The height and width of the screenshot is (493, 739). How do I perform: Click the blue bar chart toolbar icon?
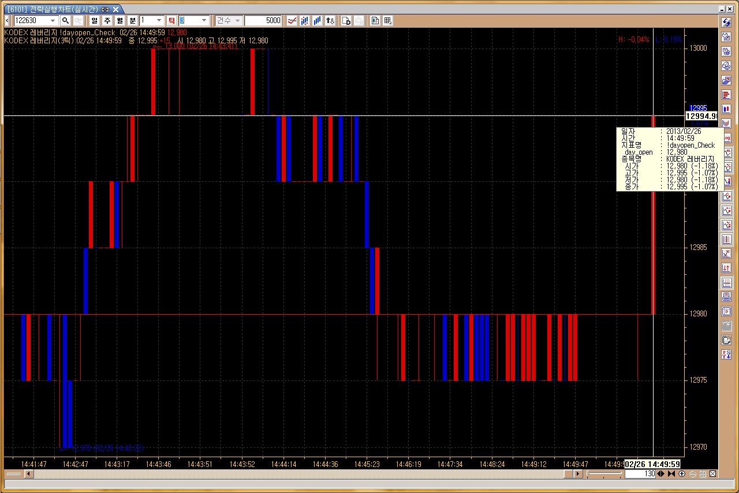coord(317,21)
